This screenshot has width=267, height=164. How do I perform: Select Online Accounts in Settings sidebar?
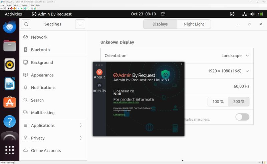[x=53, y=150]
